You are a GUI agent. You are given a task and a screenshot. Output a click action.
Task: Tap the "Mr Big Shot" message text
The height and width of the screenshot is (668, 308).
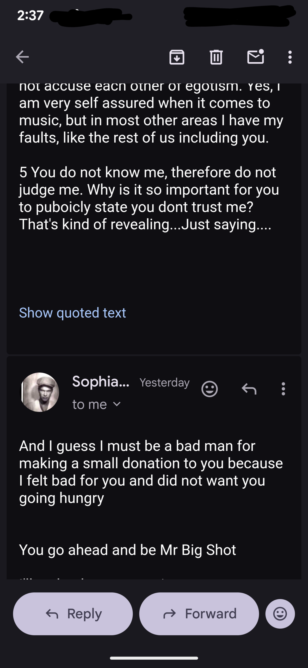tap(128, 550)
